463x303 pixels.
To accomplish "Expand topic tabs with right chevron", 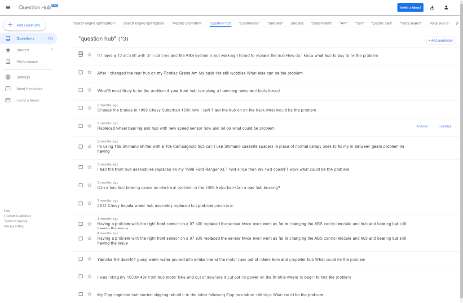I will (x=457, y=23).
